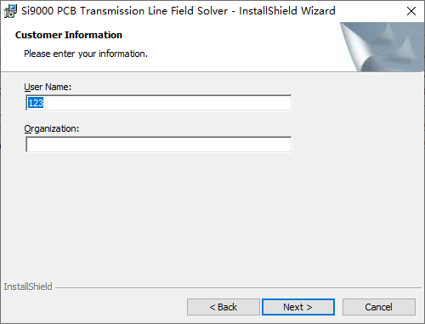Viewport: 425px width, 324px height.
Task: Cancel the installation wizard
Action: pos(379,307)
